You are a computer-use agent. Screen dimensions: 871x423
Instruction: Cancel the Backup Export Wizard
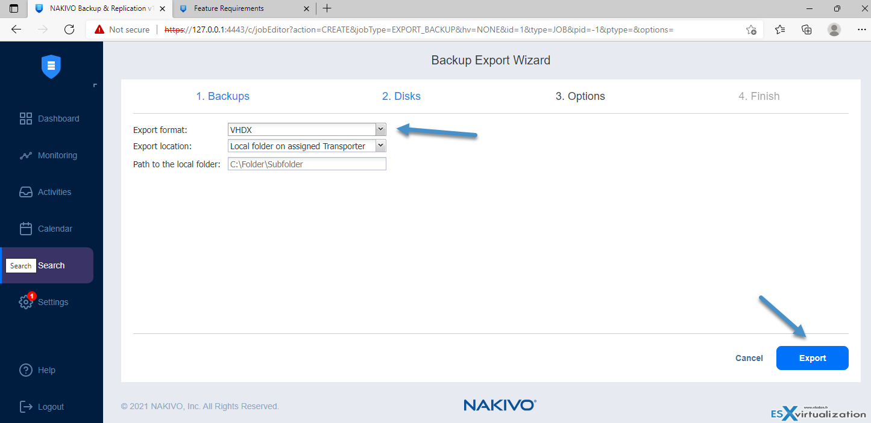pos(749,358)
